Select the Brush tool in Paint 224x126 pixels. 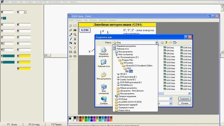(x=75, y=39)
